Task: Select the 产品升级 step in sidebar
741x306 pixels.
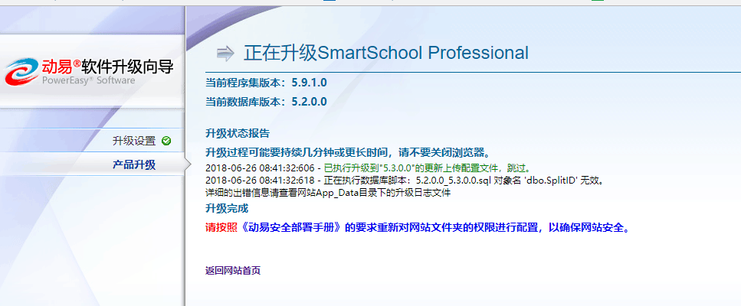Action: [134, 165]
